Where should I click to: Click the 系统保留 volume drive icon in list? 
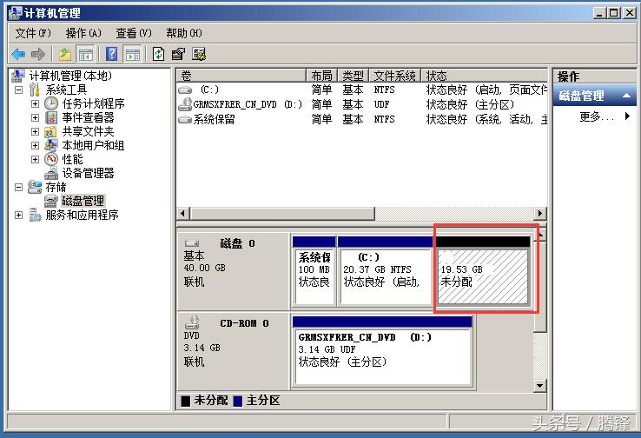(185, 119)
